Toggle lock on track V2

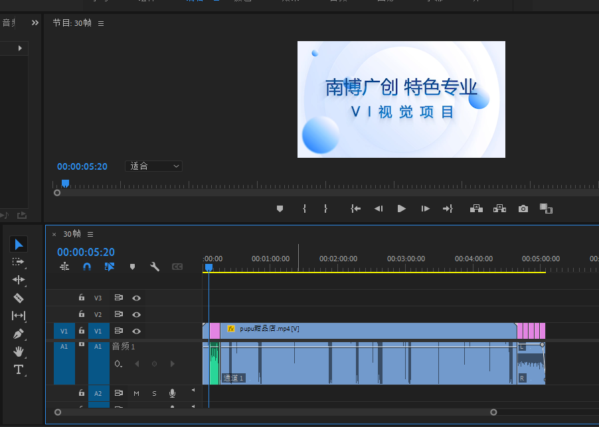coord(82,314)
